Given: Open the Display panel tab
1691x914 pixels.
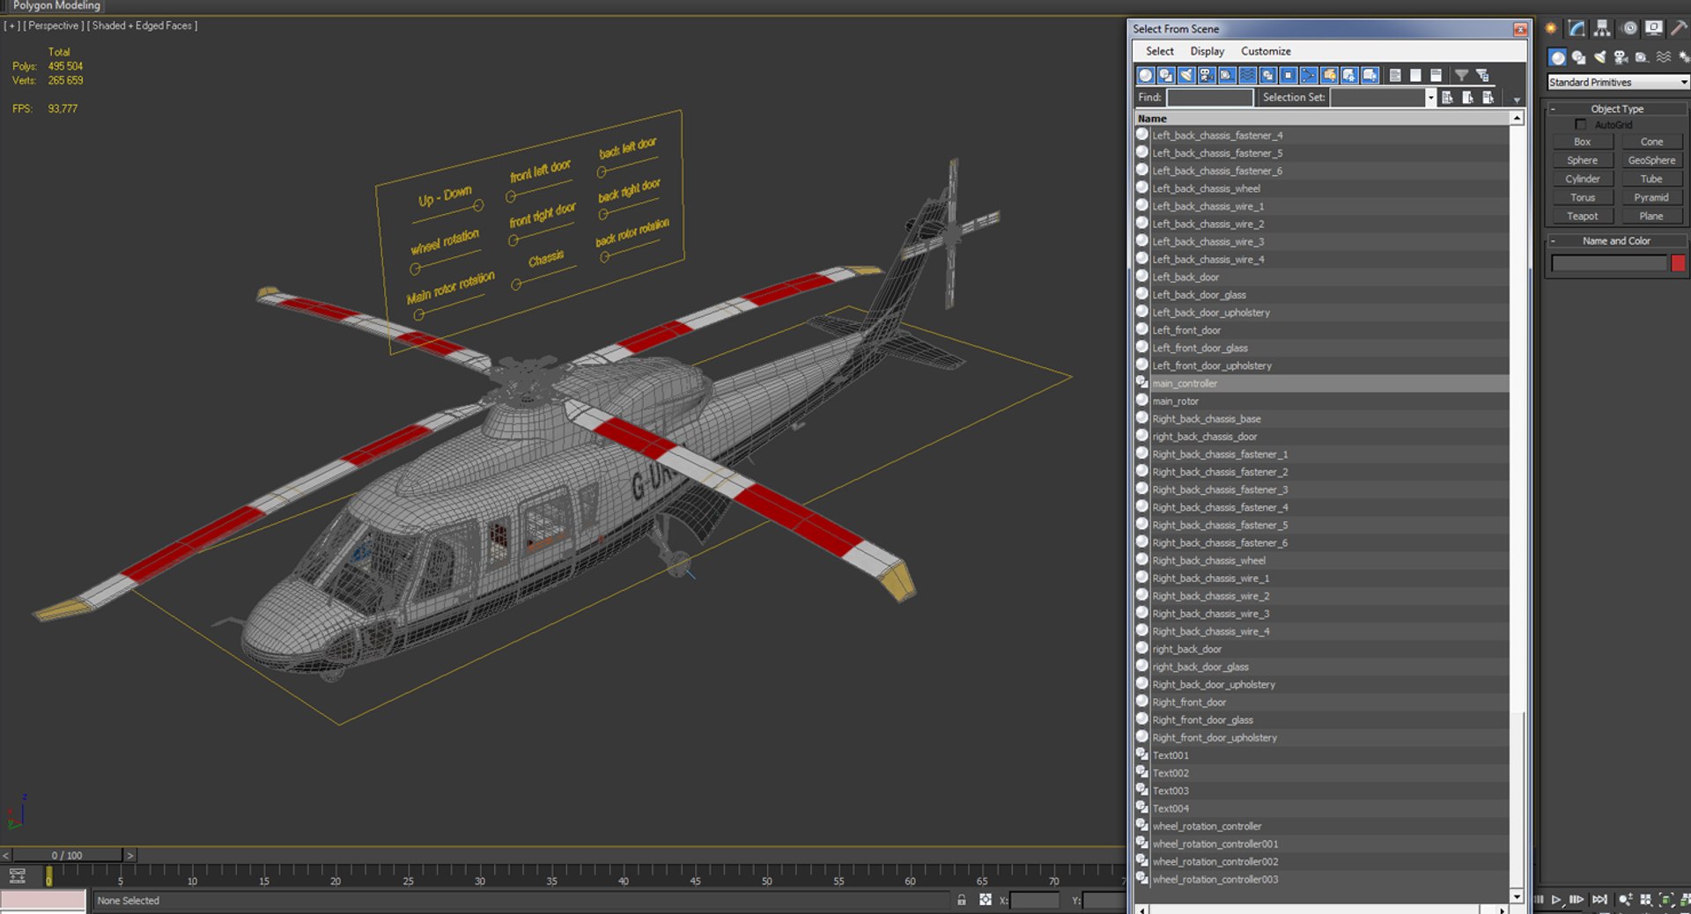Looking at the screenshot, I should [x=1654, y=28].
